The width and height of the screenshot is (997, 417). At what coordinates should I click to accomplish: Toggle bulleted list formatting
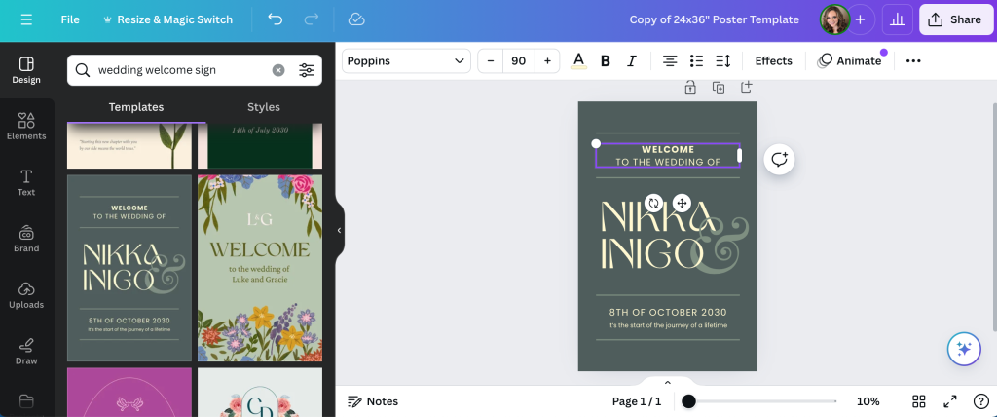696,61
